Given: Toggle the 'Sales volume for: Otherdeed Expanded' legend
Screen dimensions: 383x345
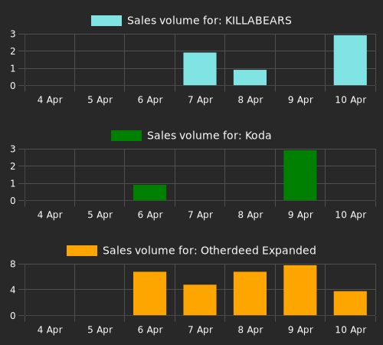Looking at the screenshot, I should [209, 251].
